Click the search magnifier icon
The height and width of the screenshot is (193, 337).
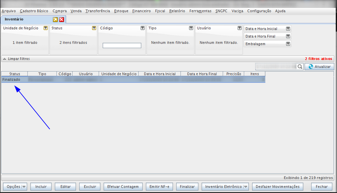click(x=300, y=66)
